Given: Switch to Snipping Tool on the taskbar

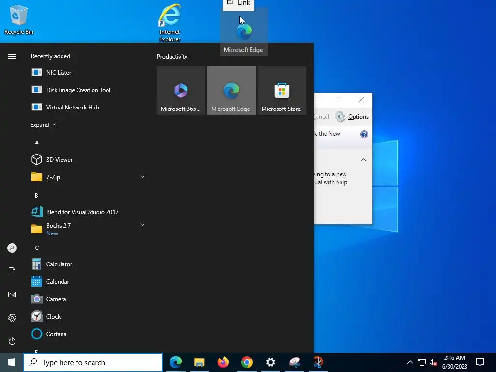Looking at the screenshot, I should point(294,362).
